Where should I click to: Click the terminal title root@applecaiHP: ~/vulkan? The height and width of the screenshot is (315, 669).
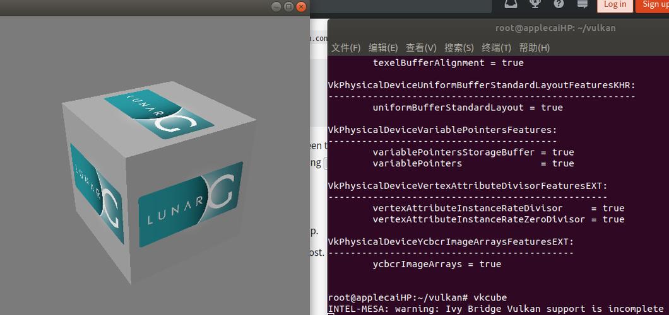point(555,28)
